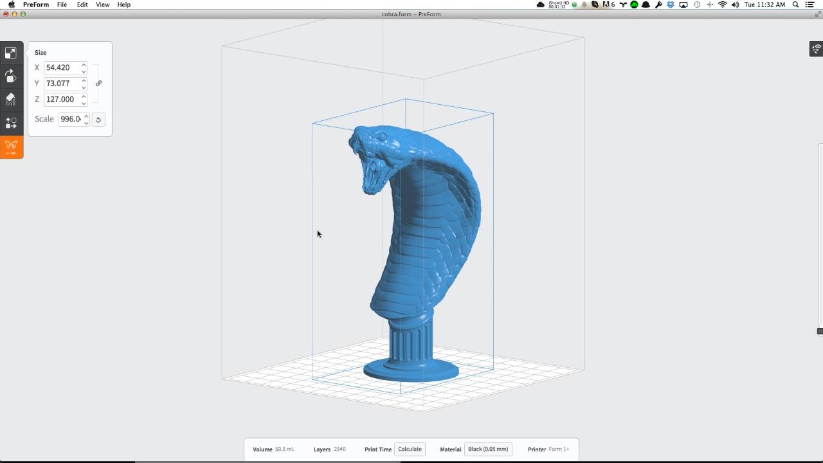
Task: Click the vertical slicer track on right edge
Action: click(x=820, y=238)
